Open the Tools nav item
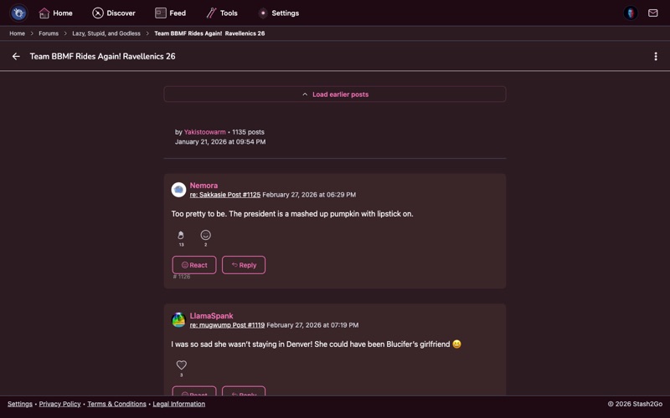The image size is (670, 418). (222, 13)
